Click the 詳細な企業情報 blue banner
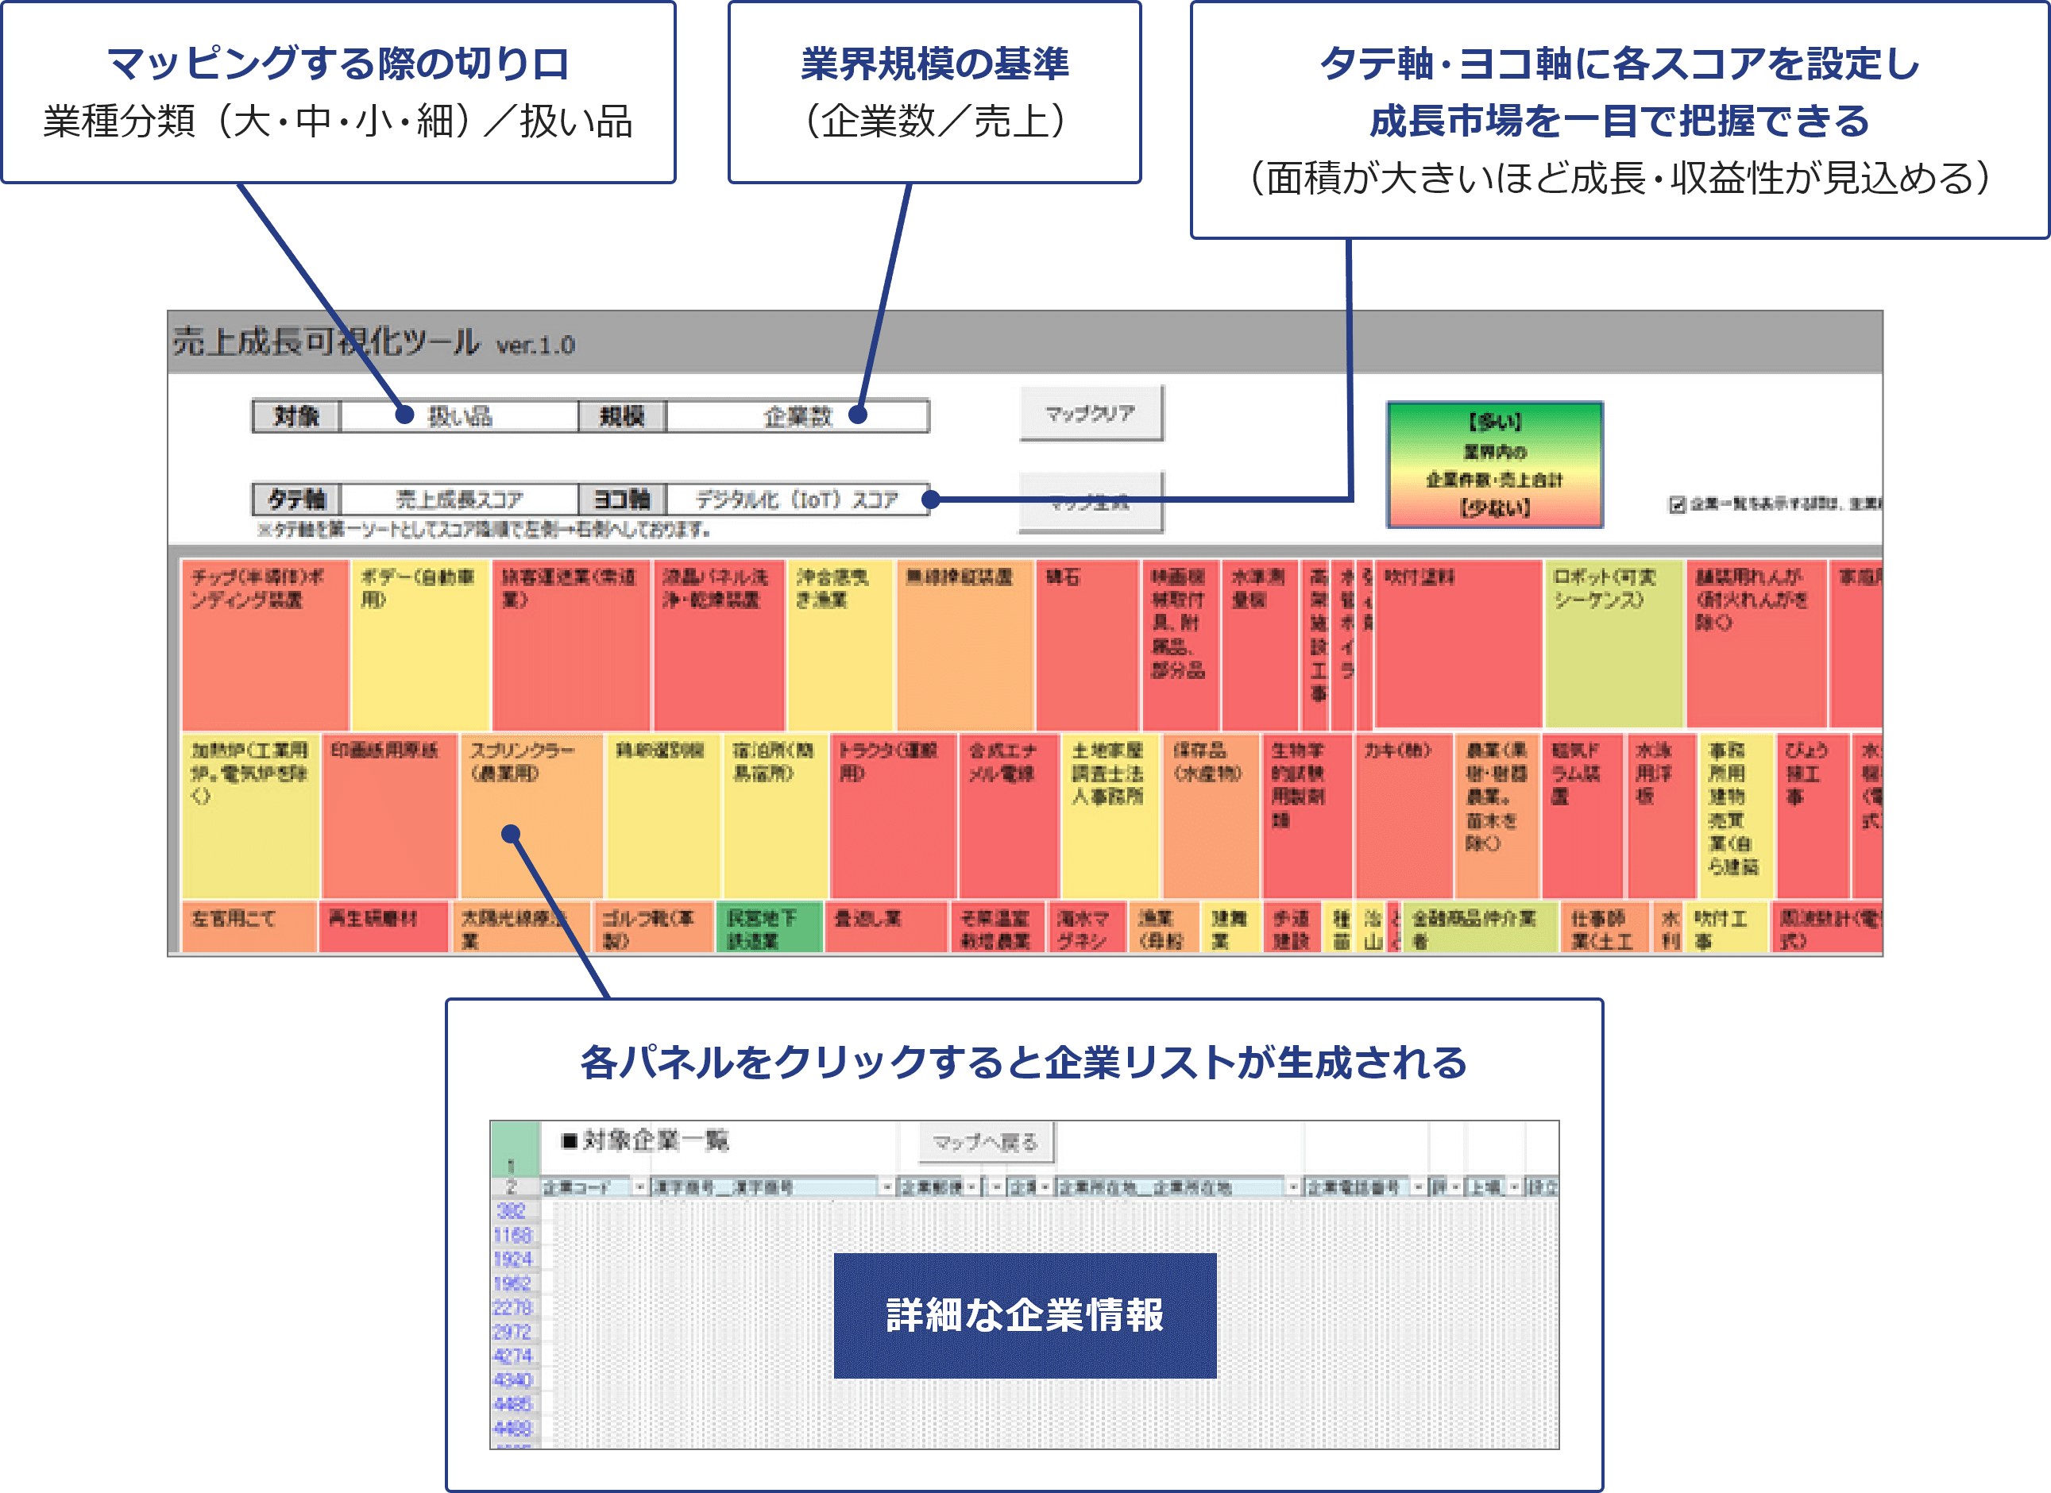 [x=1025, y=1316]
